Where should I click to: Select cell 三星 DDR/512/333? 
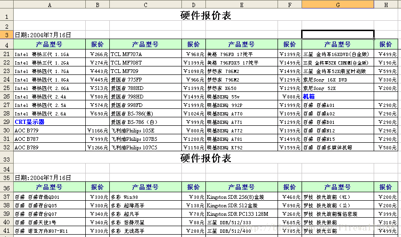[242, 222]
